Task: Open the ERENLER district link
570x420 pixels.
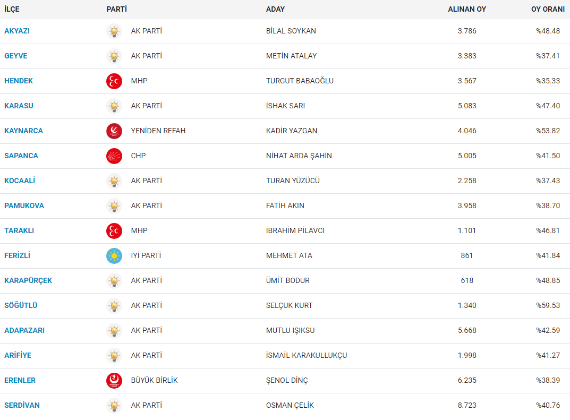Action: 20,380
